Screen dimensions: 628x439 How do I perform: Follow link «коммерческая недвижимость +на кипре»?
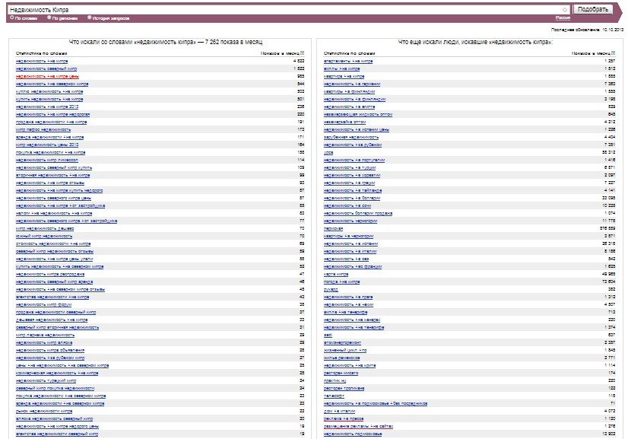click(57, 374)
